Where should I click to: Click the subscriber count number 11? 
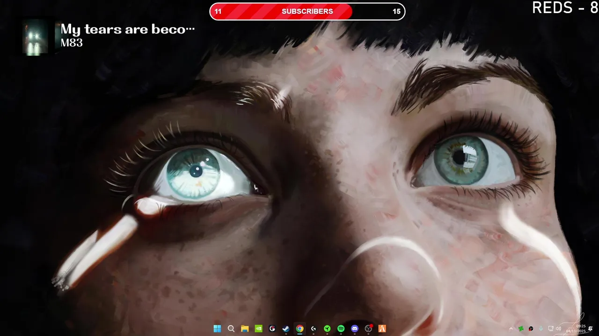[x=218, y=12]
